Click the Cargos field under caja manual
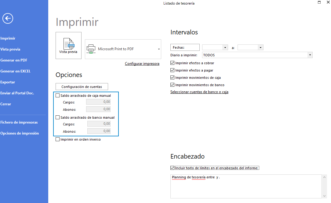Screen dimensions: 331x203 [x=98, y=102]
